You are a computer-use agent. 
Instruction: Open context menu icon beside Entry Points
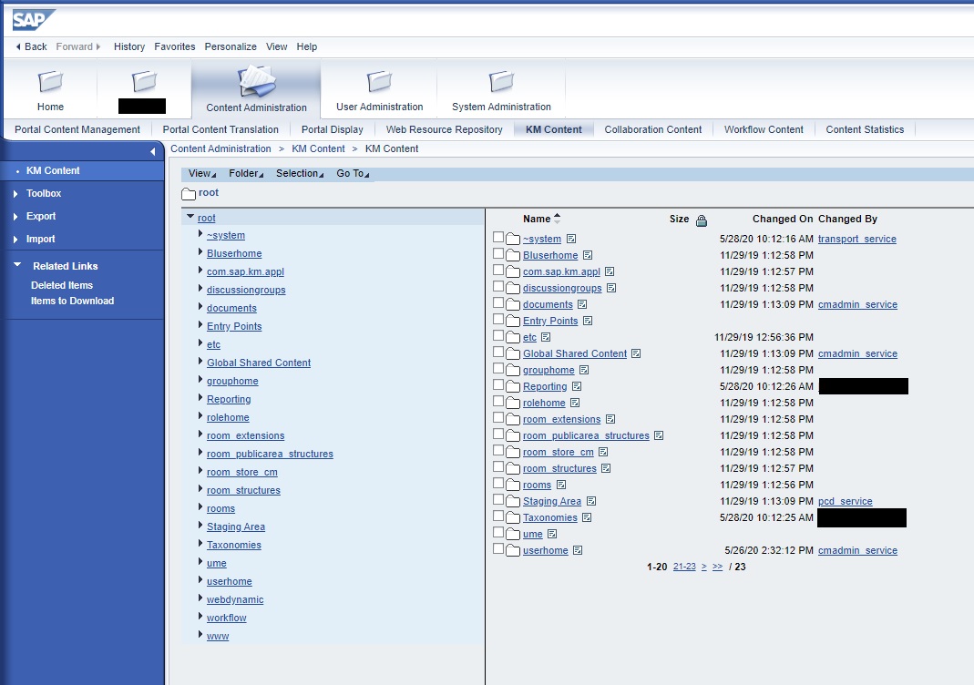coord(588,321)
